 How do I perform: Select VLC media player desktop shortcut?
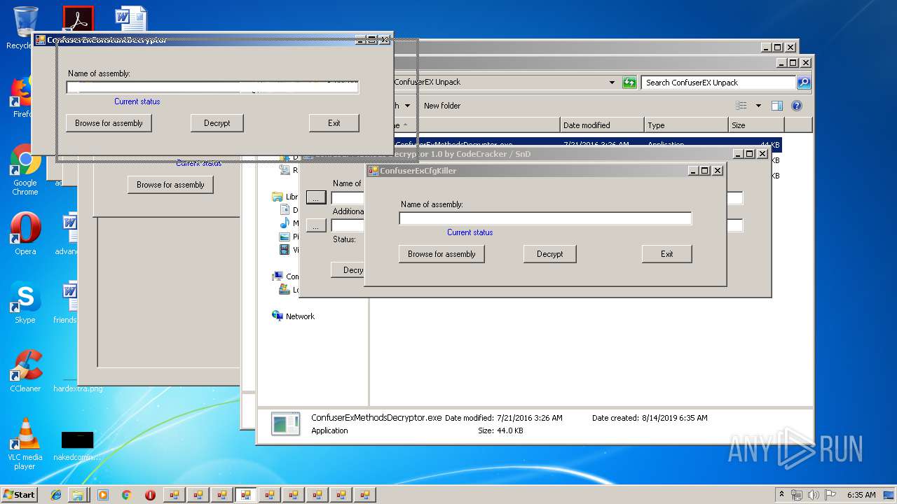point(25,444)
